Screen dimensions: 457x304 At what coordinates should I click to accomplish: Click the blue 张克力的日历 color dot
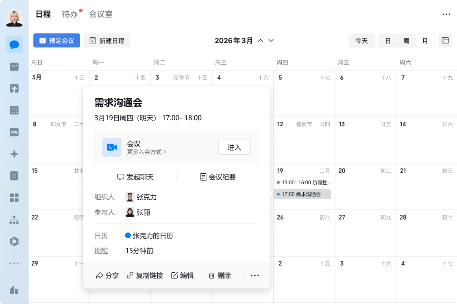(x=128, y=235)
